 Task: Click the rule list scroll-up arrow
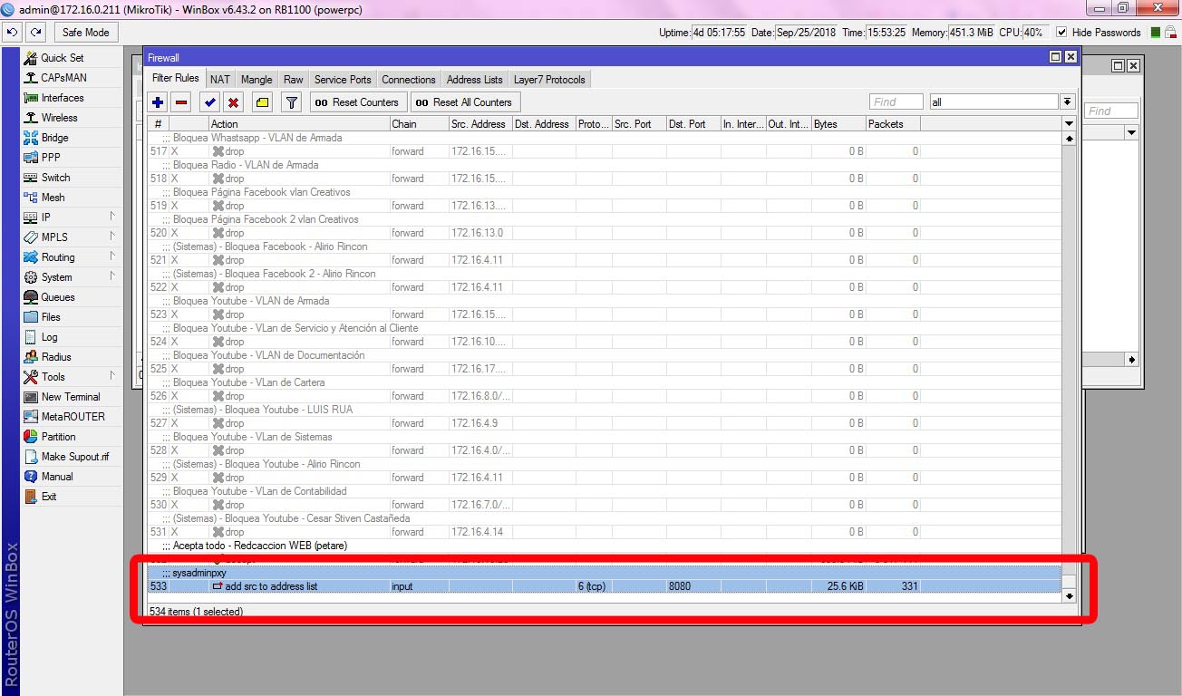point(1069,139)
